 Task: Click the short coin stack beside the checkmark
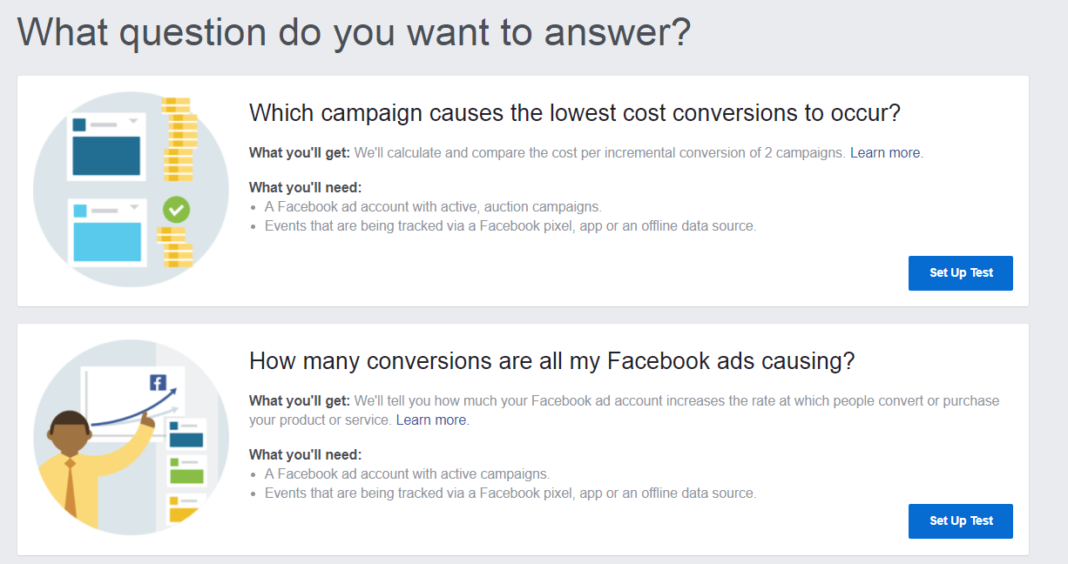(174, 247)
